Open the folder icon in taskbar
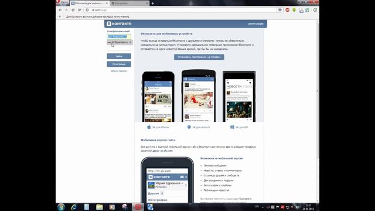The width and height of the screenshot is (375, 211). [x=99, y=207]
